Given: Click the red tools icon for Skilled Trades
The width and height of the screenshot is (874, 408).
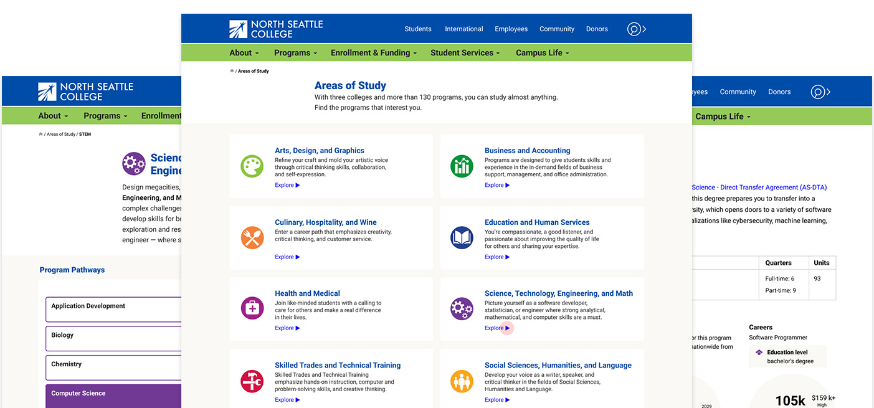Looking at the screenshot, I should point(252,381).
